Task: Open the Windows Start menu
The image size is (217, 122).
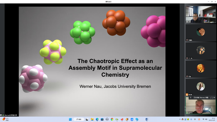Action: pyautogui.click(x=70, y=119)
